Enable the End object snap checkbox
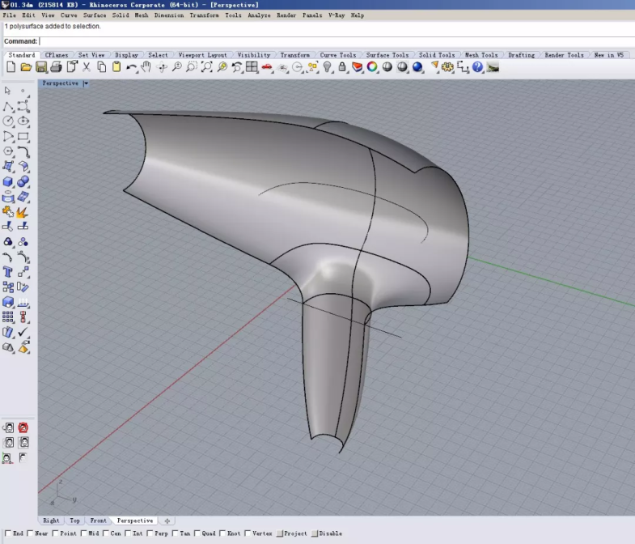The height and width of the screenshot is (544, 635). click(7, 533)
